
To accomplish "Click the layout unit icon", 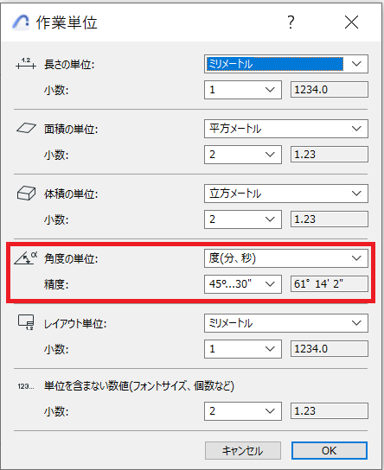I will point(26,322).
